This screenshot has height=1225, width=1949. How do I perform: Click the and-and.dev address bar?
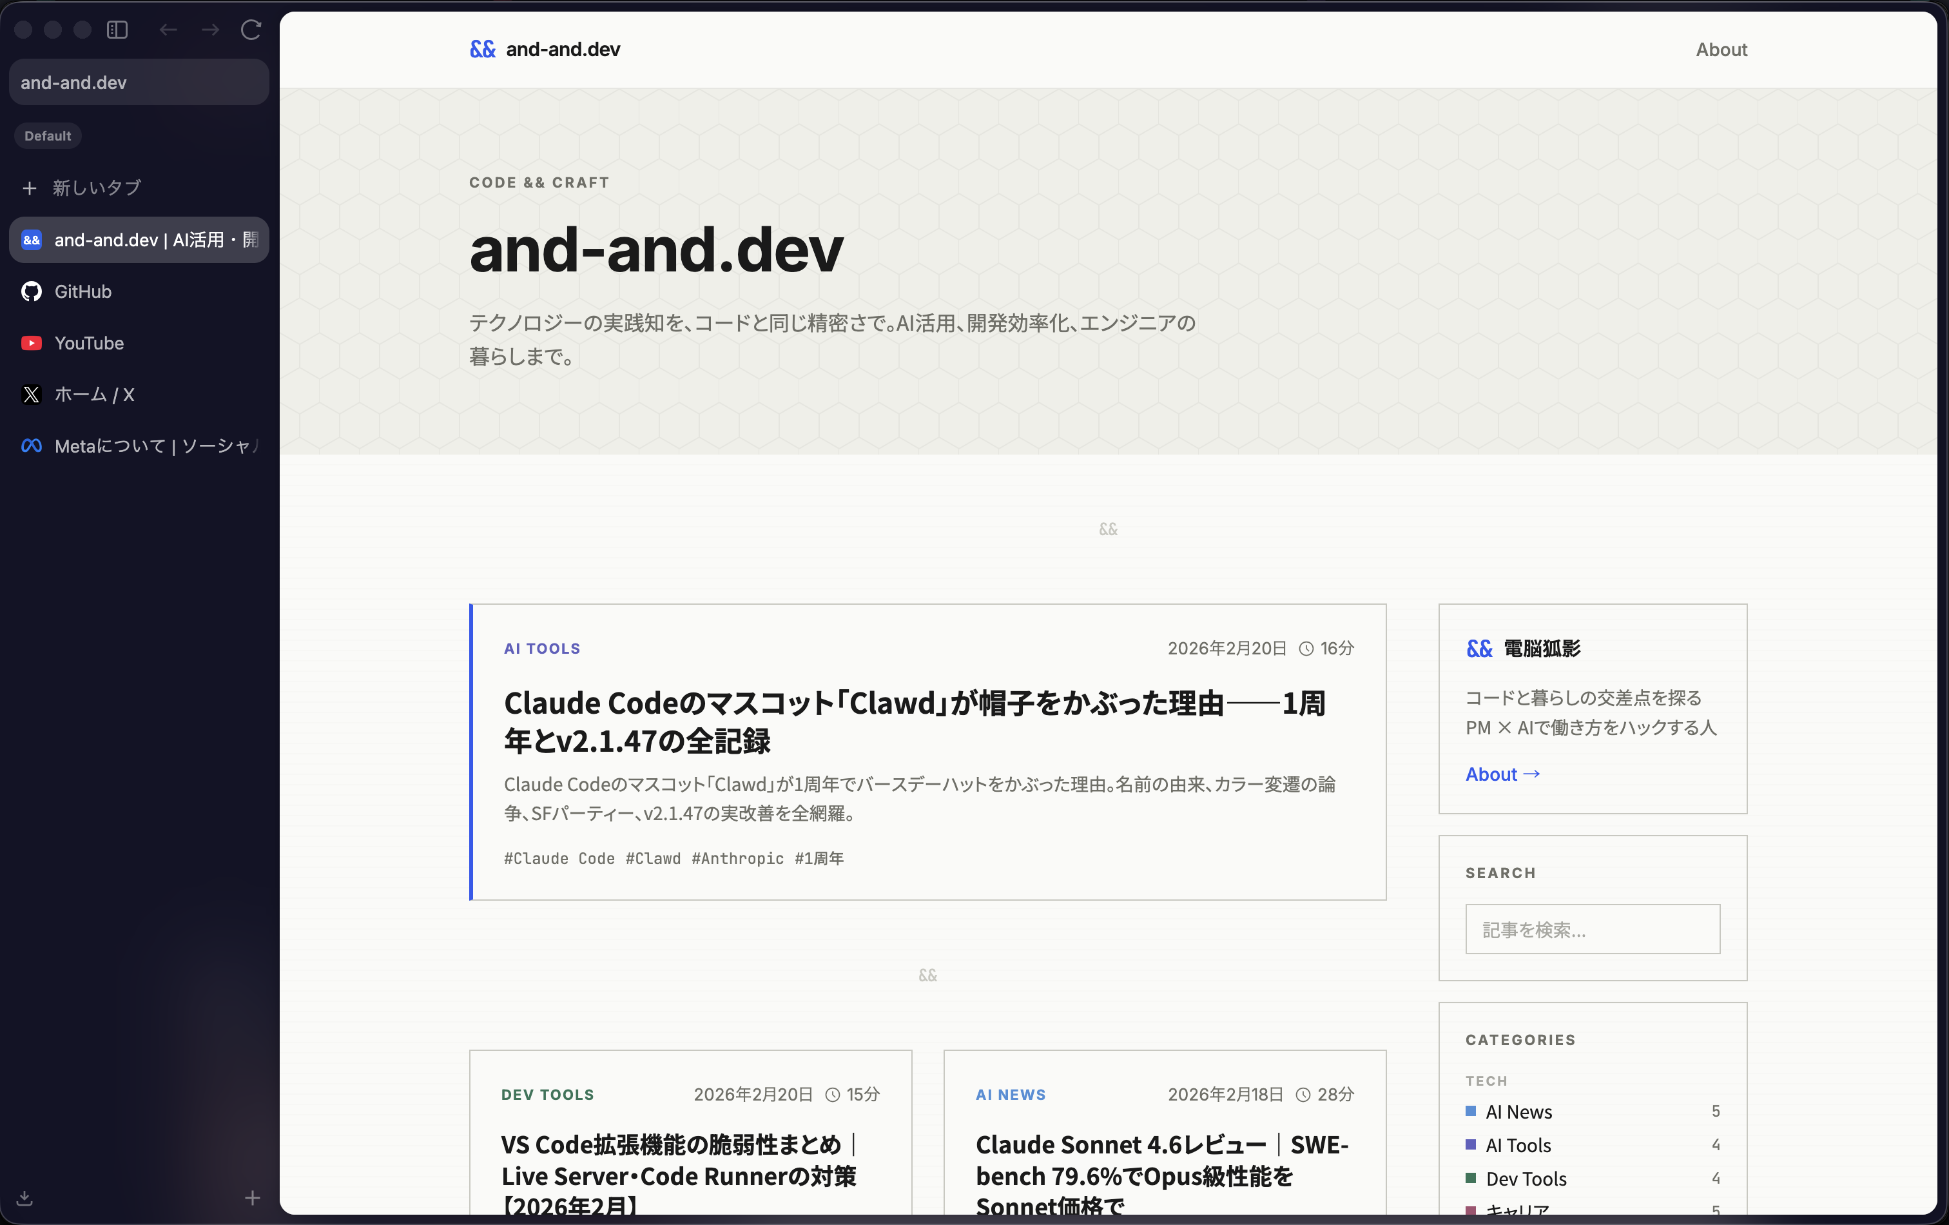[139, 82]
